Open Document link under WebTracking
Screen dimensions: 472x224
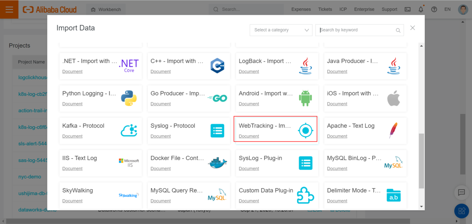click(x=249, y=136)
